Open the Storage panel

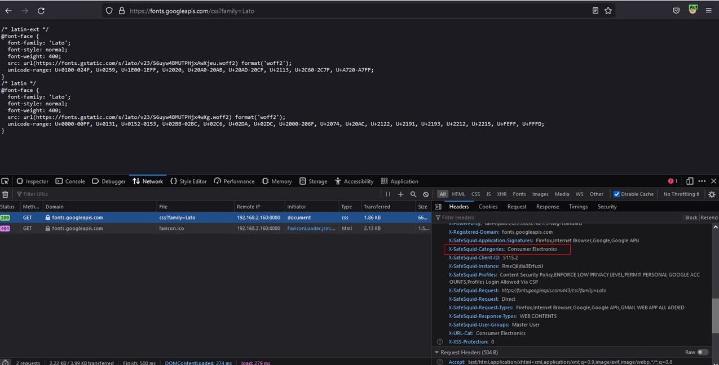(x=313, y=181)
